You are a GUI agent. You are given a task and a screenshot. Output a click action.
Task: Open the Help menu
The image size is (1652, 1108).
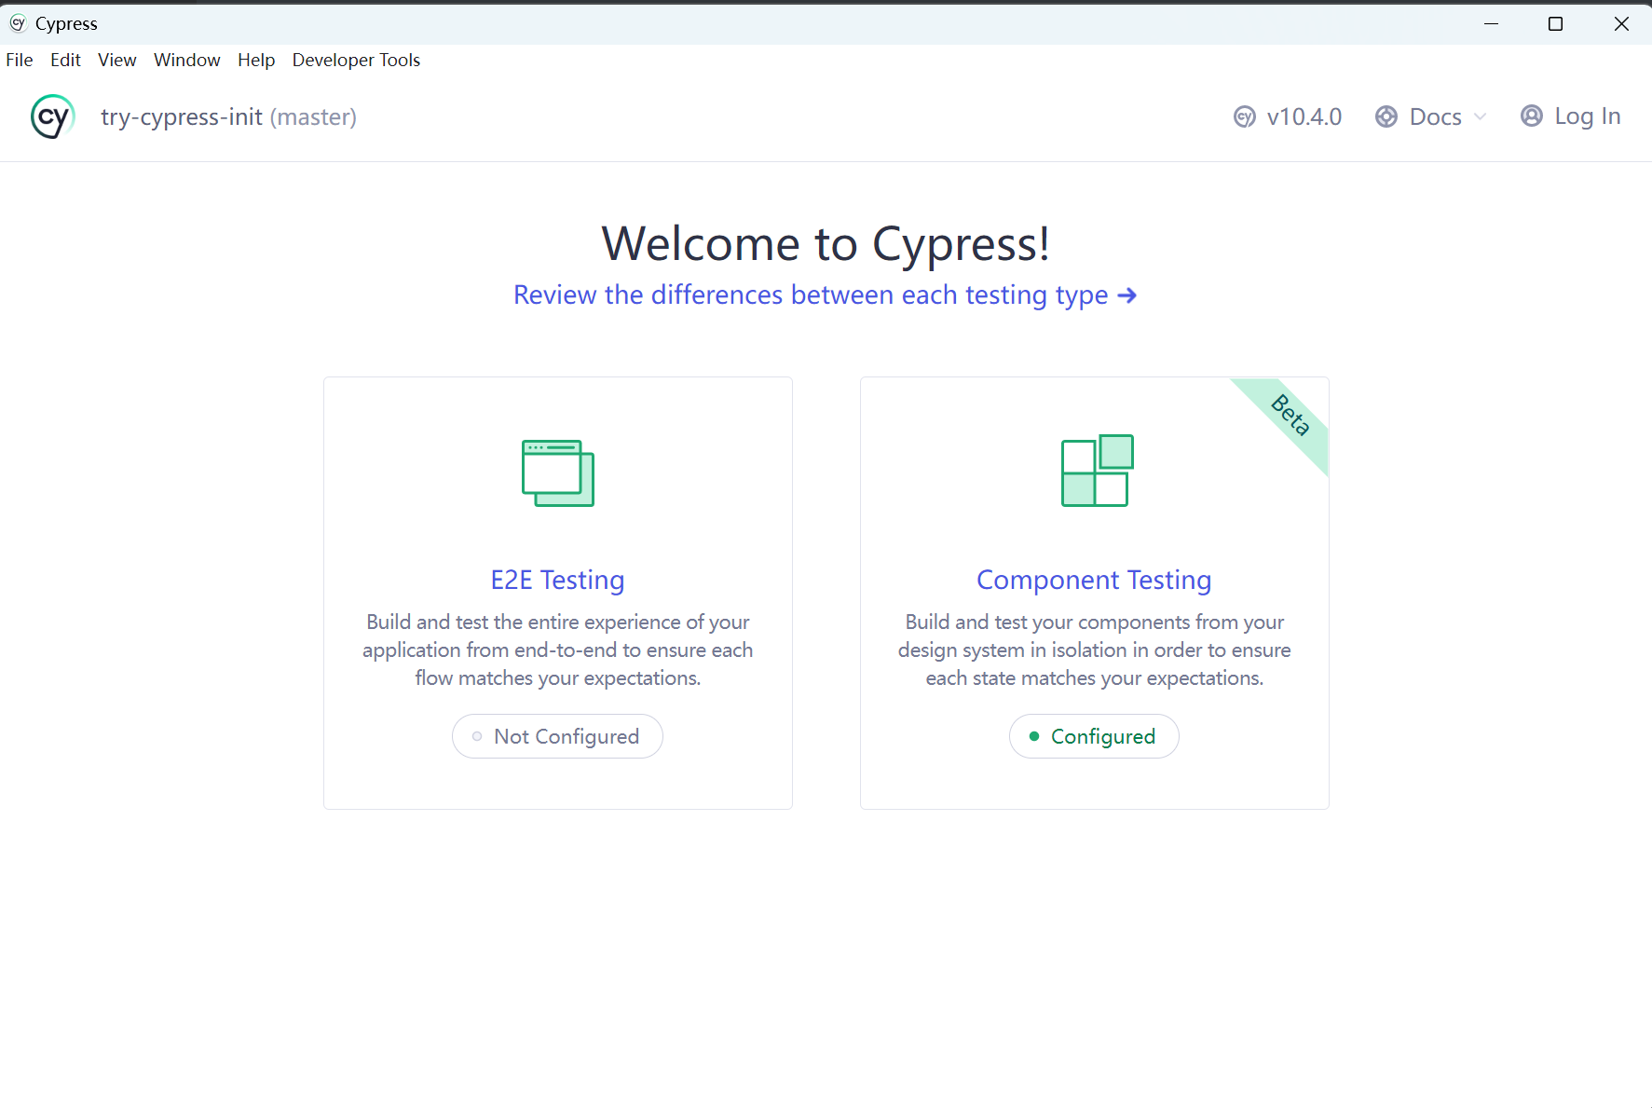click(256, 60)
